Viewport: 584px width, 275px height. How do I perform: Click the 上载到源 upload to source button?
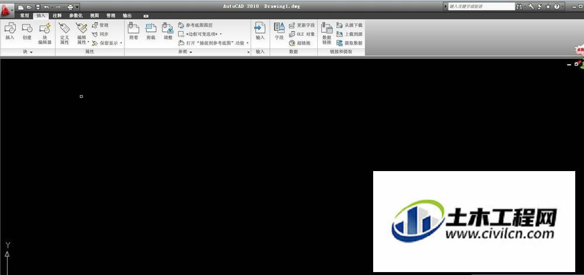click(x=349, y=34)
